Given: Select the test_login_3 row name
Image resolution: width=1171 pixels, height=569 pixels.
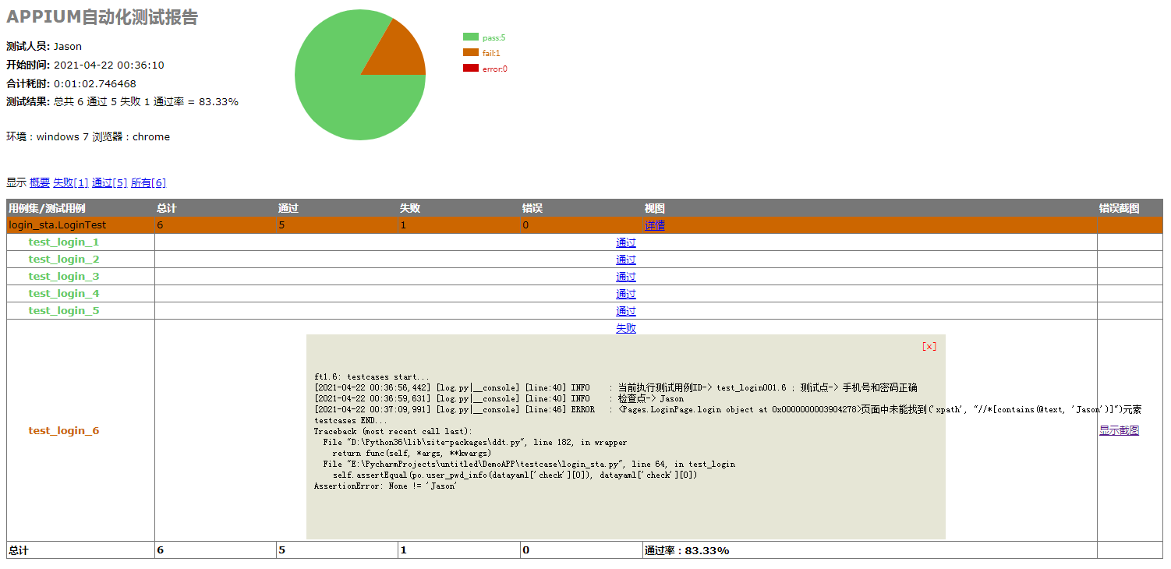Looking at the screenshot, I should (64, 277).
